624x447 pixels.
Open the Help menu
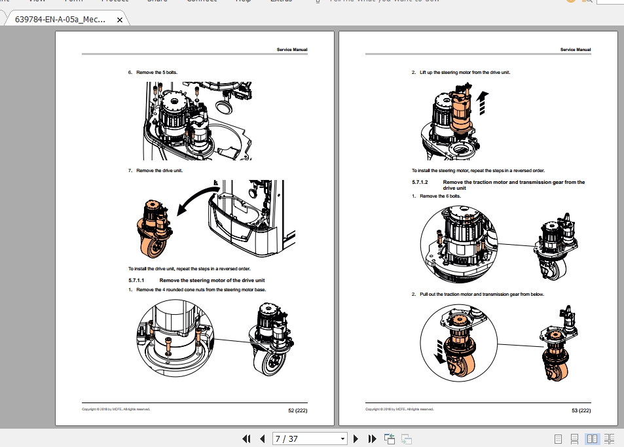243,1
